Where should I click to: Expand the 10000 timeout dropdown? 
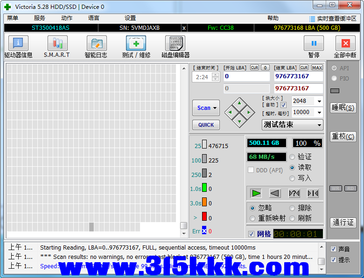click(319, 112)
